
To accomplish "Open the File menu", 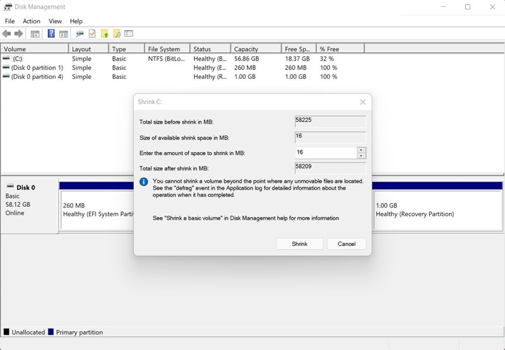I will tap(9, 21).
